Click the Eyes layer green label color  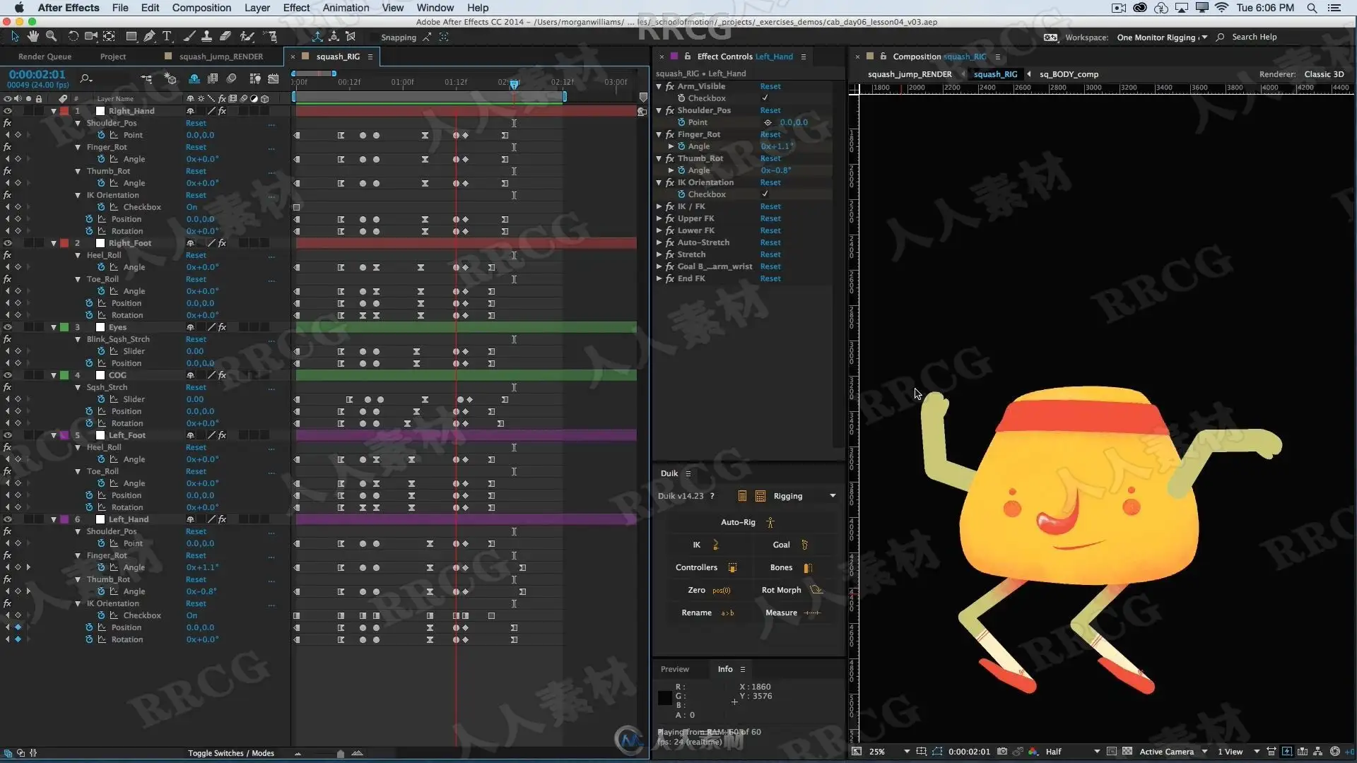[x=64, y=327]
